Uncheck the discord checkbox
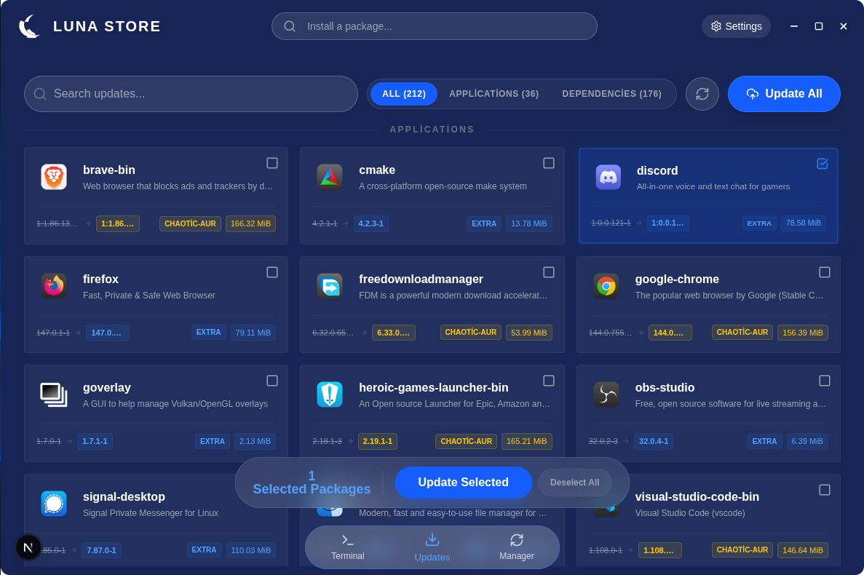This screenshot has height=575, width=864. click(x=822, y=164)
